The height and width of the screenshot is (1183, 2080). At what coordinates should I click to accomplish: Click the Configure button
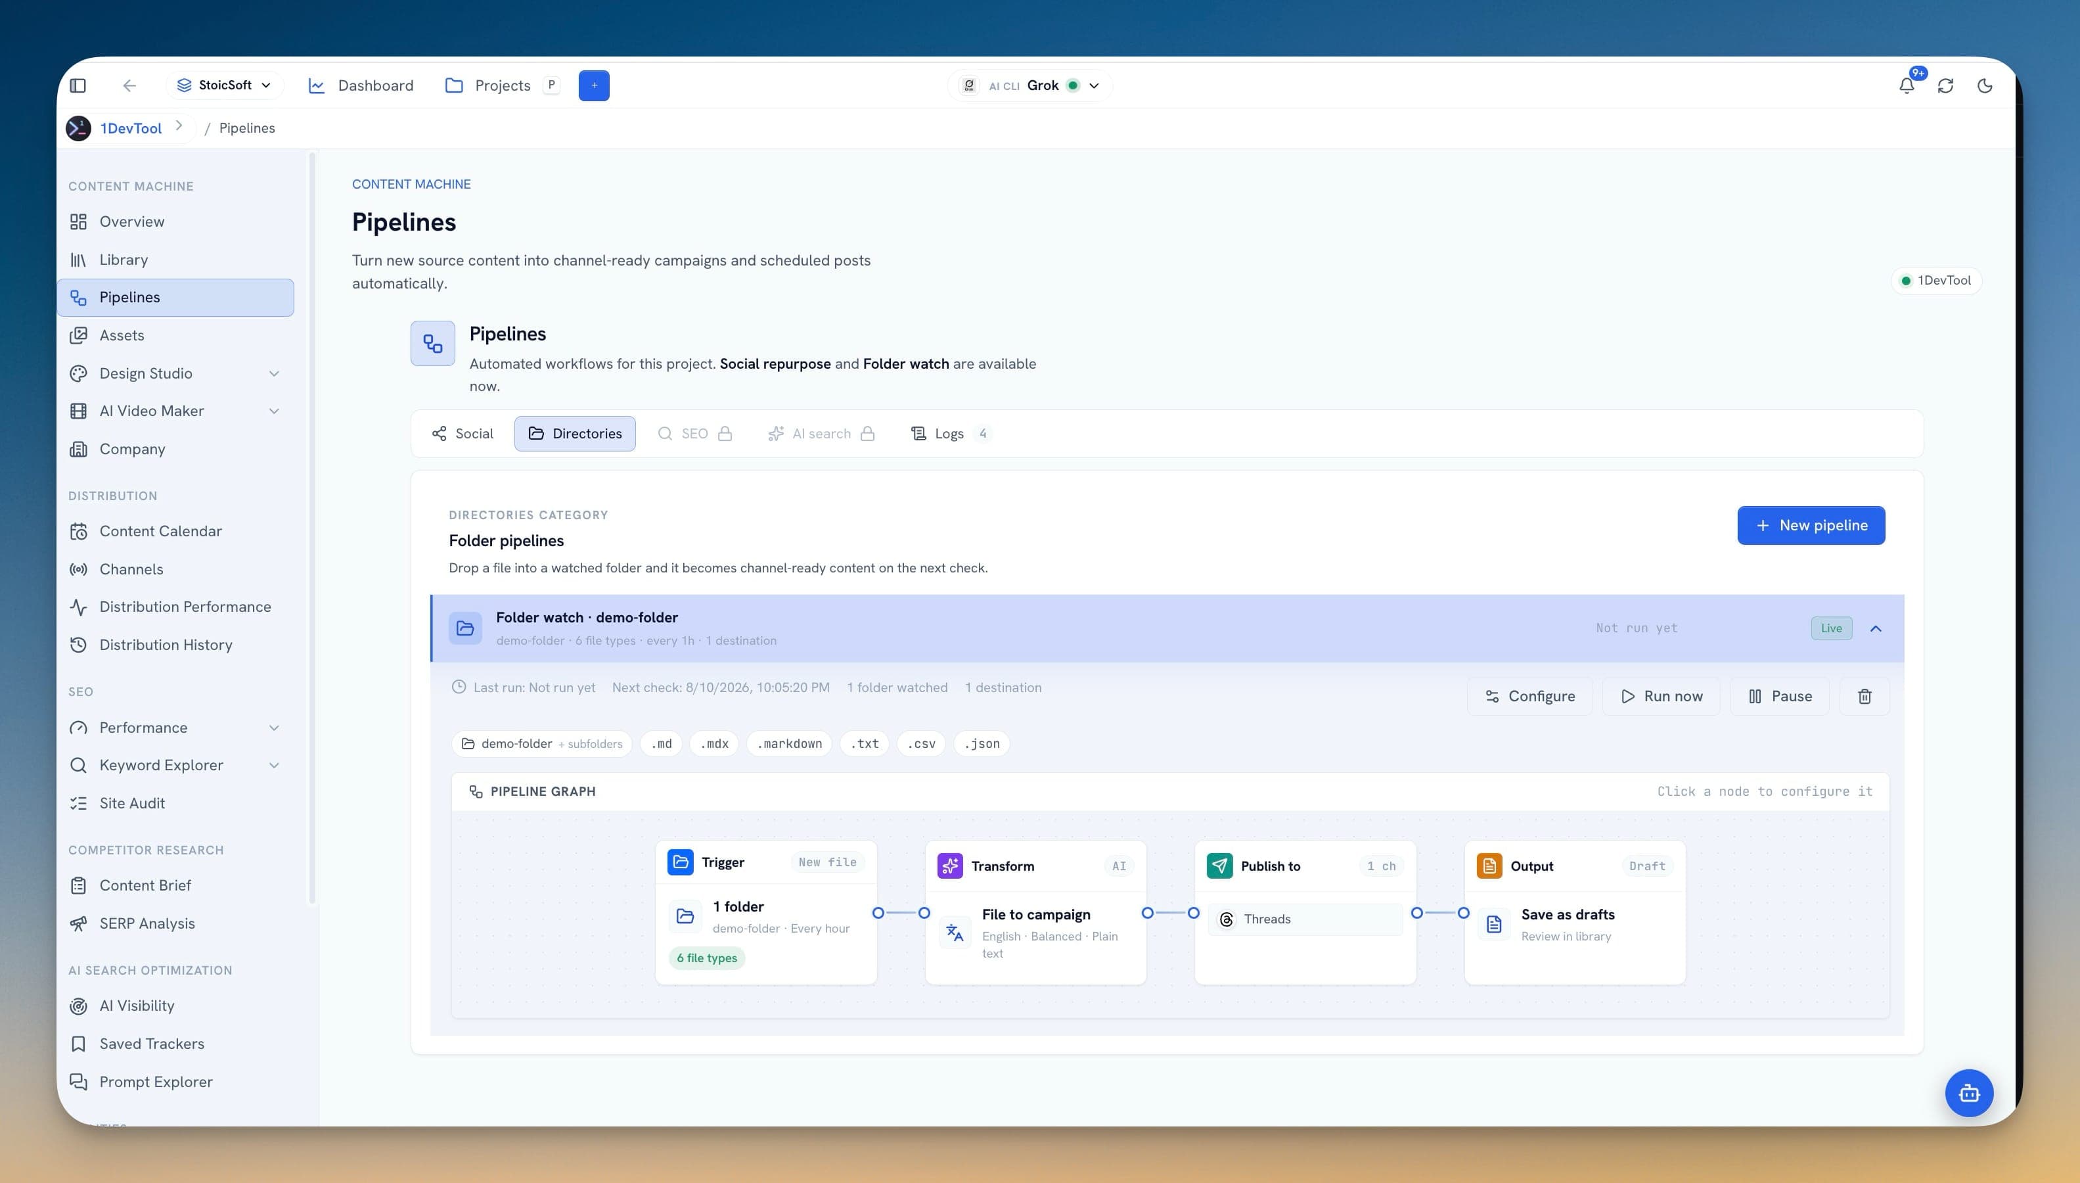pos(1529,696)
